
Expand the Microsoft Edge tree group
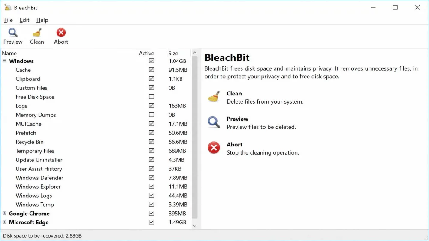(x=4, y=222)
